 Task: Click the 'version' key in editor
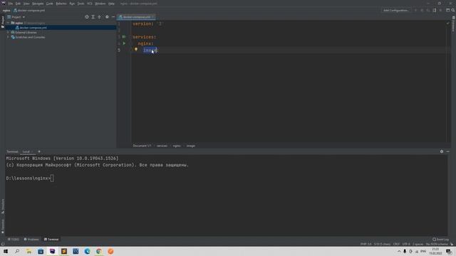tap(142, 23)
